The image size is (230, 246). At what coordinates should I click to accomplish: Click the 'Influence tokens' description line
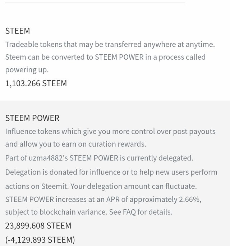tap(110, 131)
